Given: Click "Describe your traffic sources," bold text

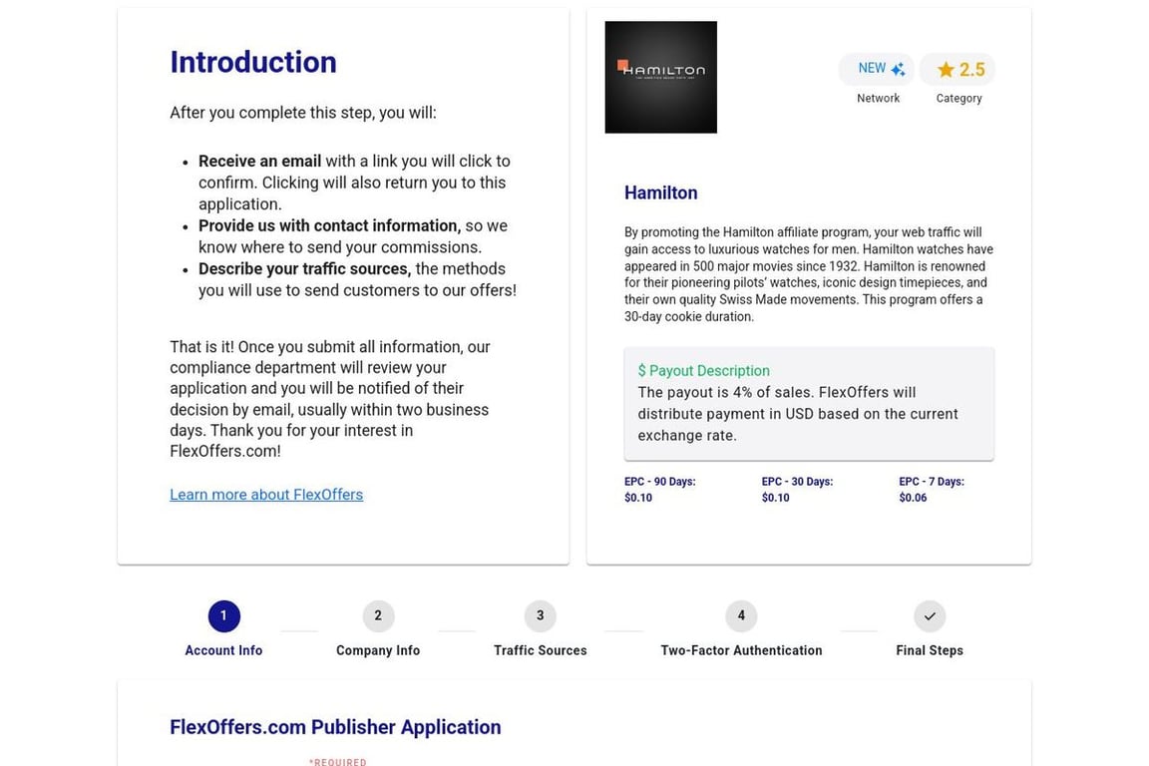Looking at the screenshot, I should (305, 269).
